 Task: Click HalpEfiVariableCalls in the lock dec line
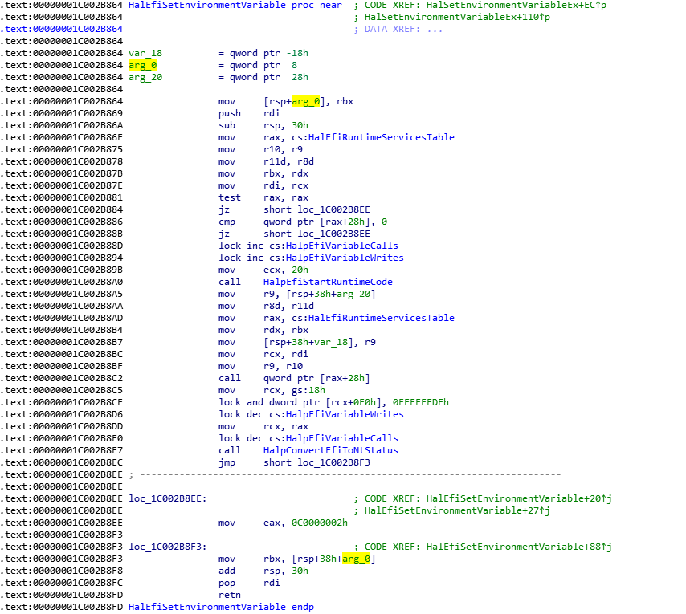coord(341,438)
